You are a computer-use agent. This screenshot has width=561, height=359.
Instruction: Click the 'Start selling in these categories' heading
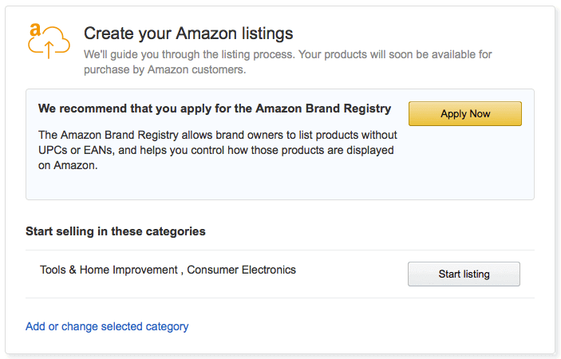[116, 231]
